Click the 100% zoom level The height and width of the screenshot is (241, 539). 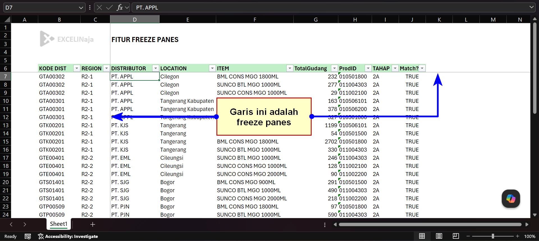(x=530, y=237)
